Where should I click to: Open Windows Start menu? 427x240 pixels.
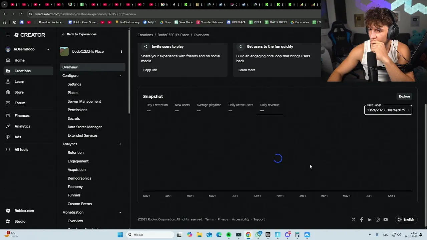click(120, 235)
